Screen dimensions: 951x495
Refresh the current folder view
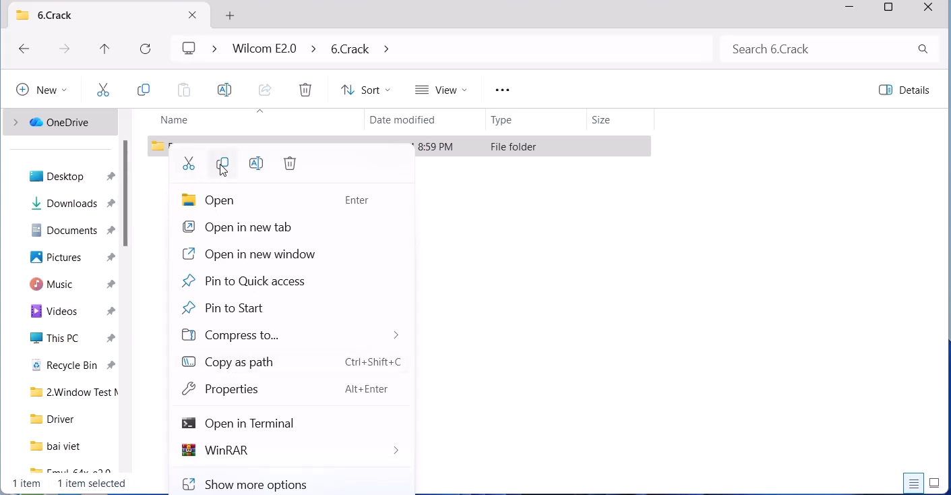point(146,49)
